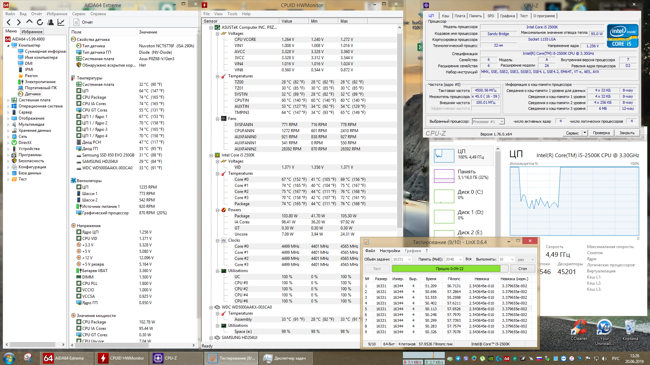Screen dimensions: 650x365
Task: Open the Tools menu in HWMonitor
Action: (232, 14)
